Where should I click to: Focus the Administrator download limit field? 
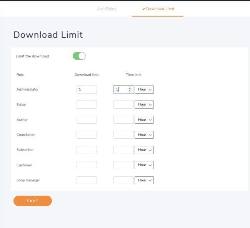tap(87, 89)
